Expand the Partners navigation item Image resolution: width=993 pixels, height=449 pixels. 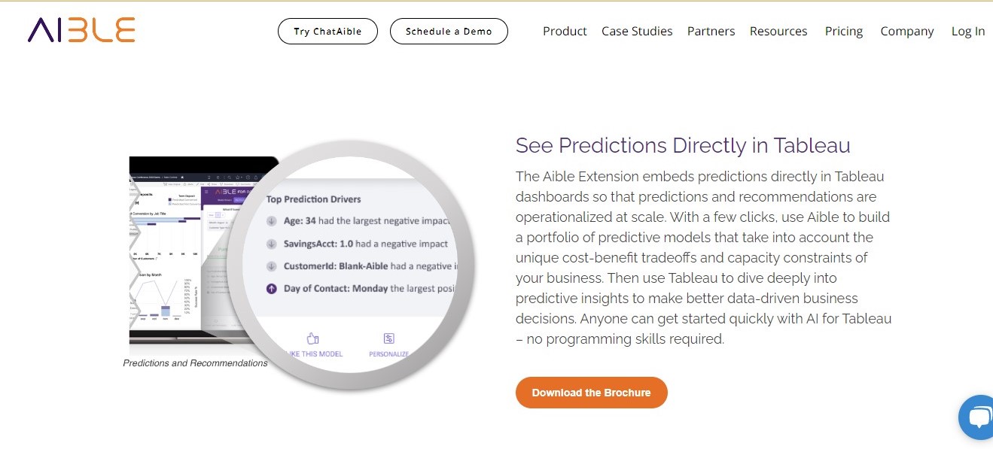(711, 31)
